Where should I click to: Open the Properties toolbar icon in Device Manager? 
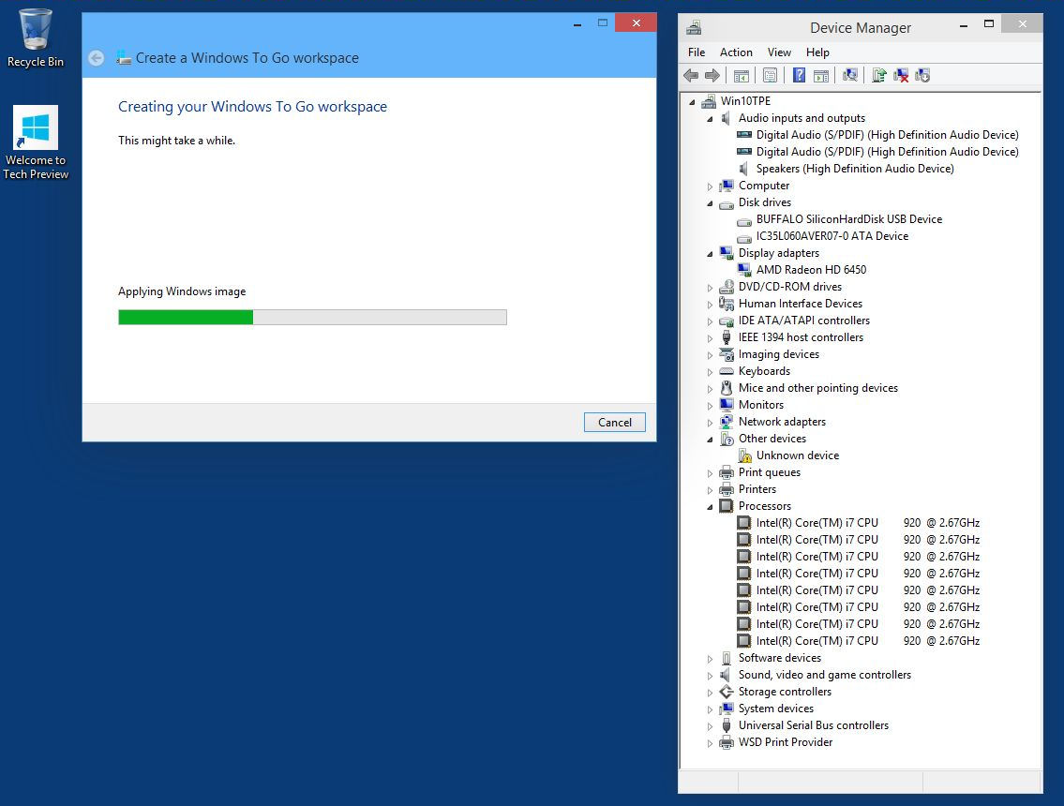click(x=770, y=75)
